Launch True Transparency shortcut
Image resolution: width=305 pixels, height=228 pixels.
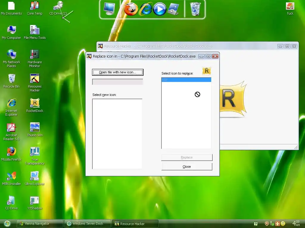tap(35, 156)
